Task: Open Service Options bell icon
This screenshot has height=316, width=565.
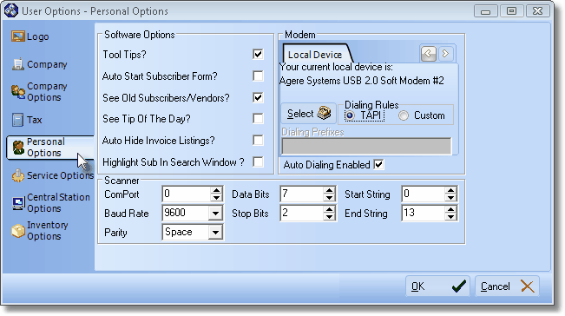Action: click(x=18, y=175)
